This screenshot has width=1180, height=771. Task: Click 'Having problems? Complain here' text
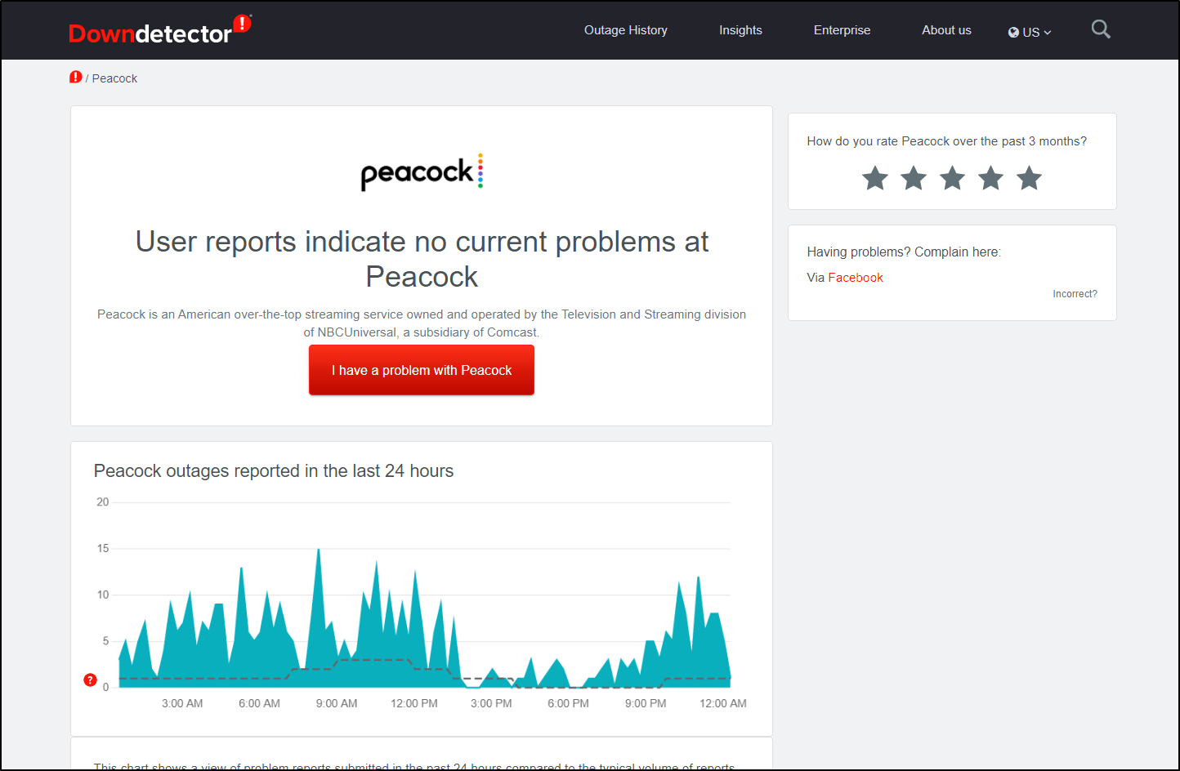click(904, 252)
